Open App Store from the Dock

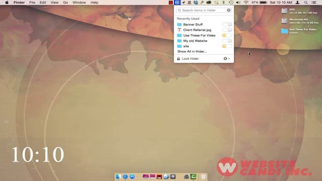pyautogui.click(x=132, y=176)
